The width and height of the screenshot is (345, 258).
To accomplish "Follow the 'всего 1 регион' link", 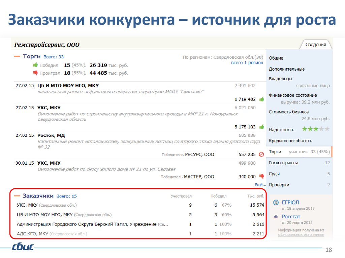I will 247,62.
